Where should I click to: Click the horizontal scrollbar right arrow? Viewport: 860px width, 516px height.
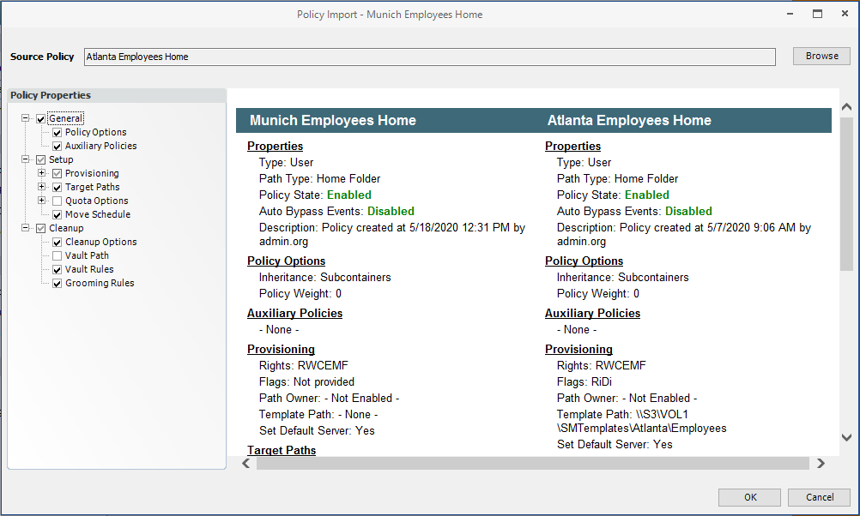pyautogui.click(x=821, y=464)
